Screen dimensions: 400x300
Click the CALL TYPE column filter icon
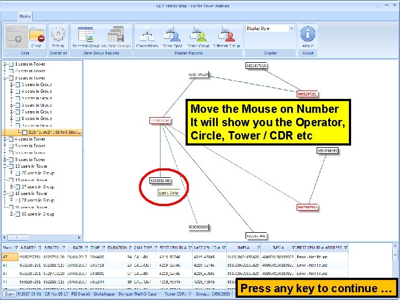(x=156, y=248)
